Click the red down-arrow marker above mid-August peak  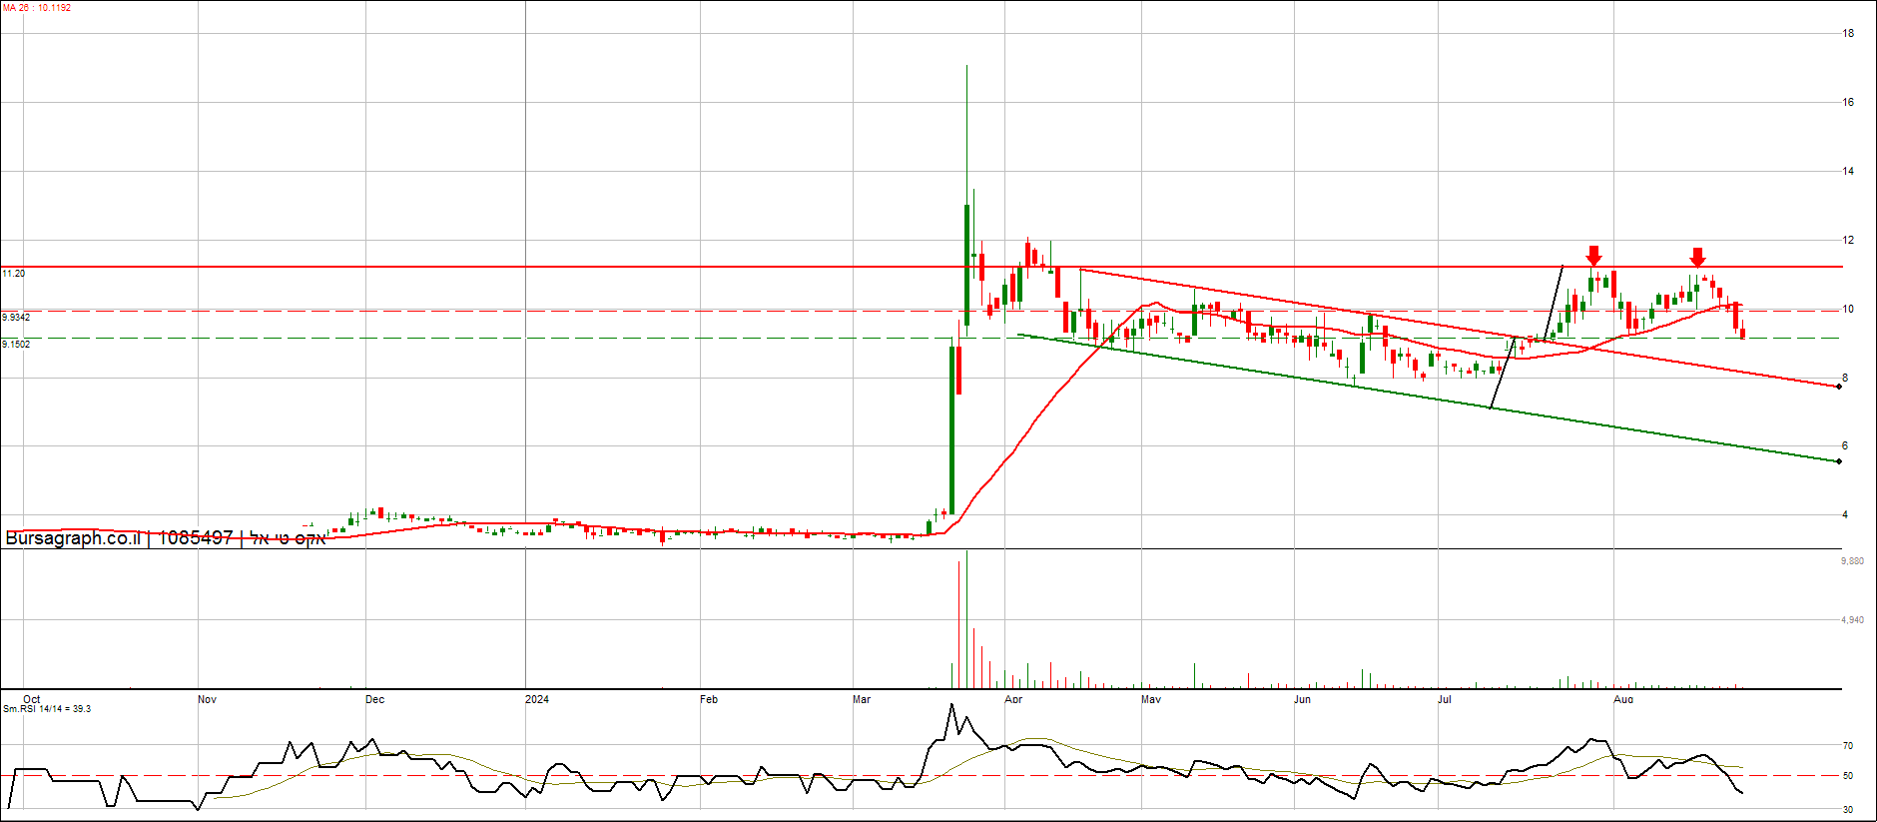(1698, 258)
